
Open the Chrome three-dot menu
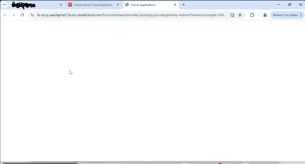click(x=301, y=15)
